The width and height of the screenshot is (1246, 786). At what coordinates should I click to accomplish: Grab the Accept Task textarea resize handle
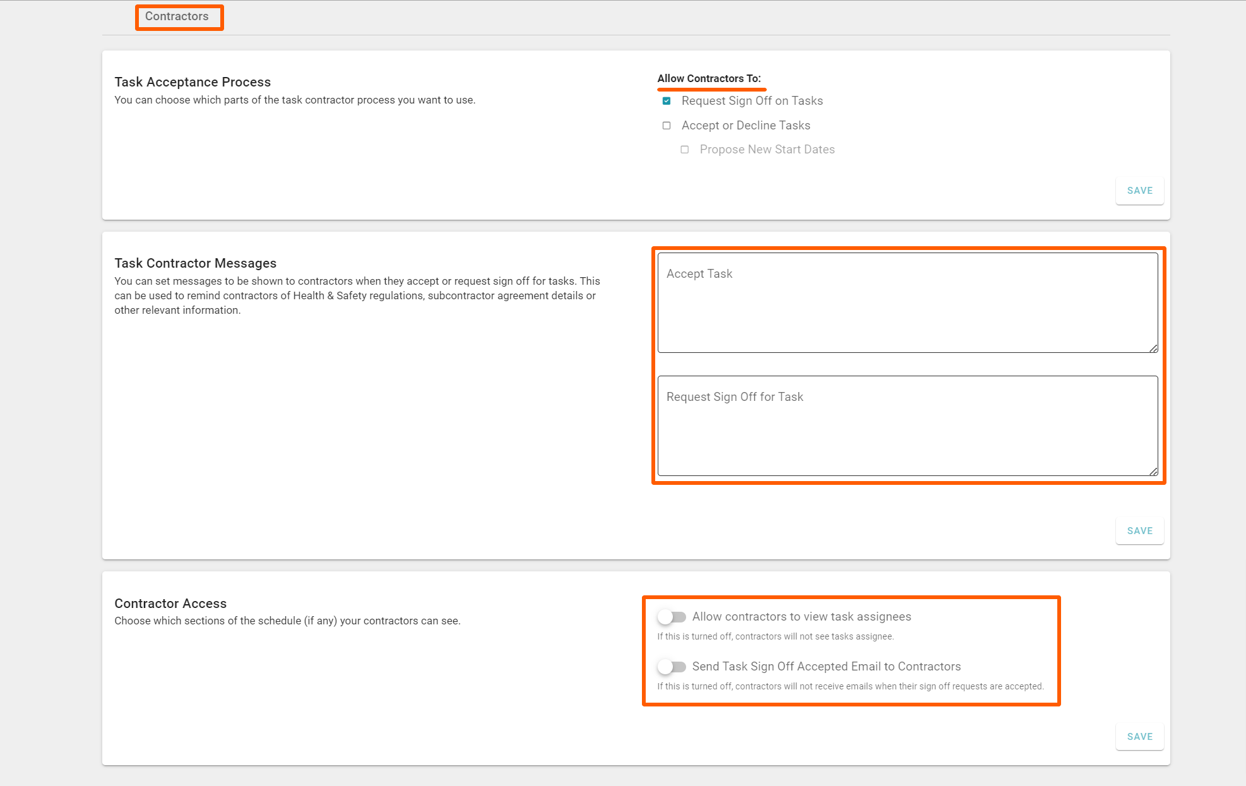click(1153, 348)
